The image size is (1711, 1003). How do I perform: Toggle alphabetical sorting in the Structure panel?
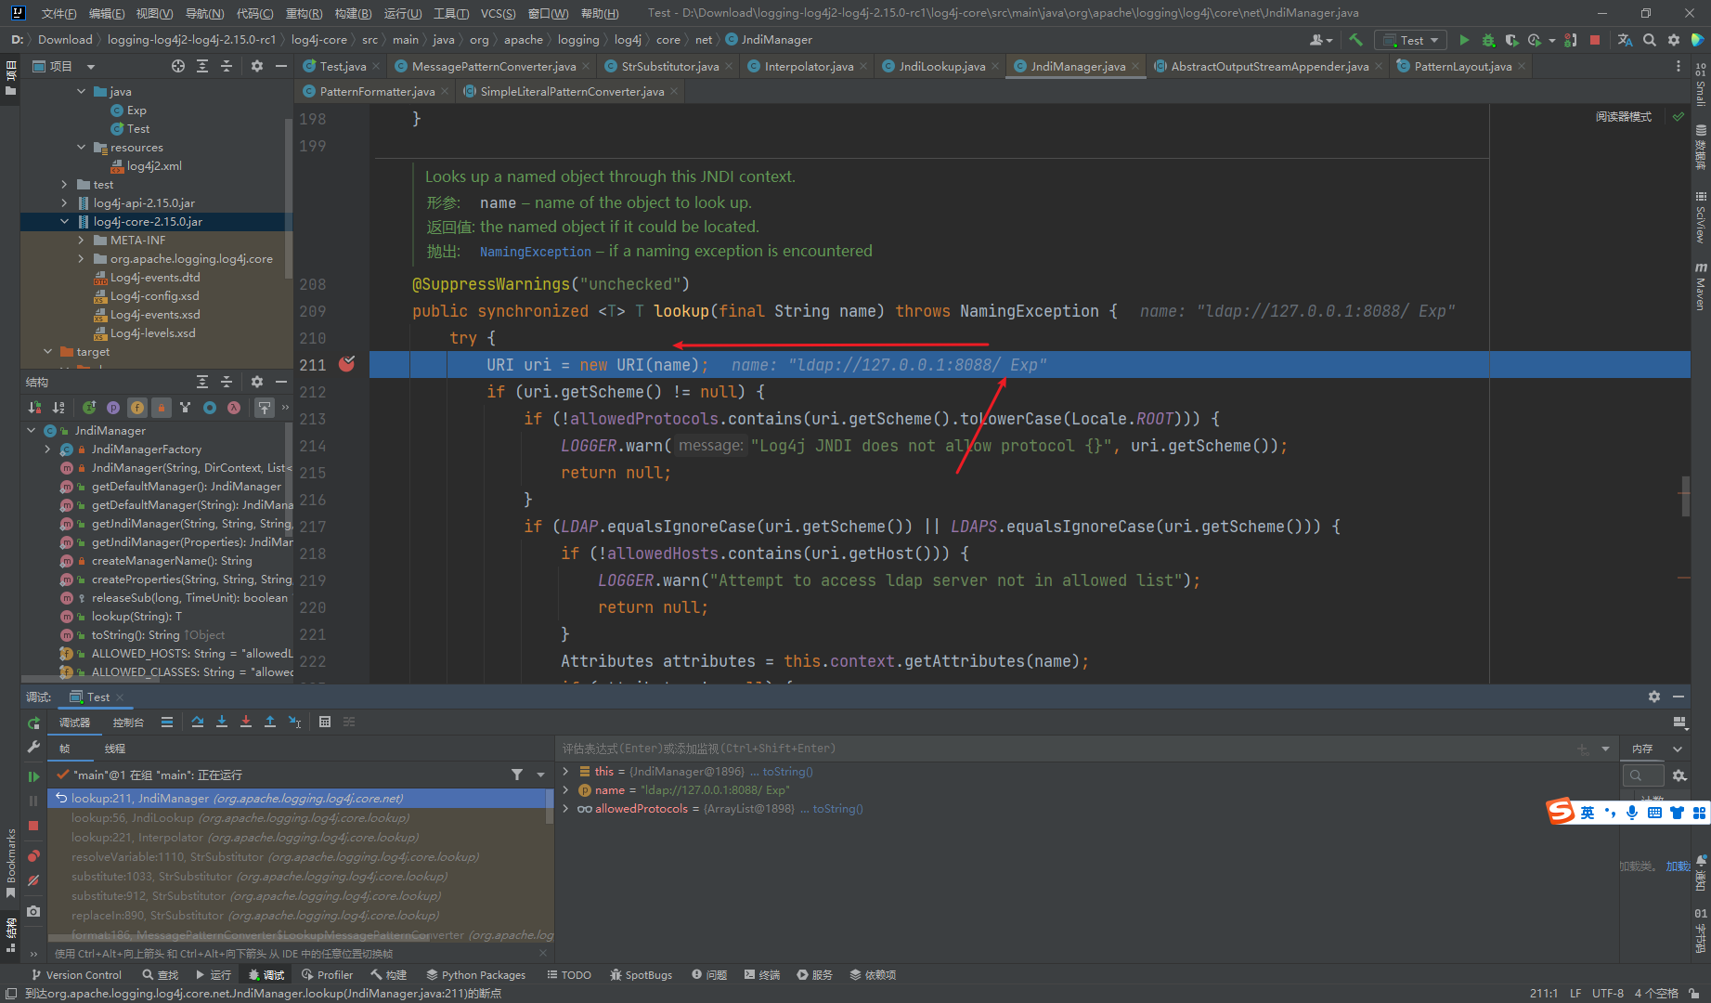[58, 407]
